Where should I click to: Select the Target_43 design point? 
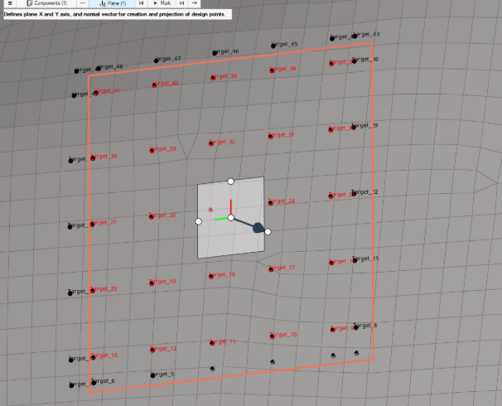pyautogui.click(x=355, y=36)
